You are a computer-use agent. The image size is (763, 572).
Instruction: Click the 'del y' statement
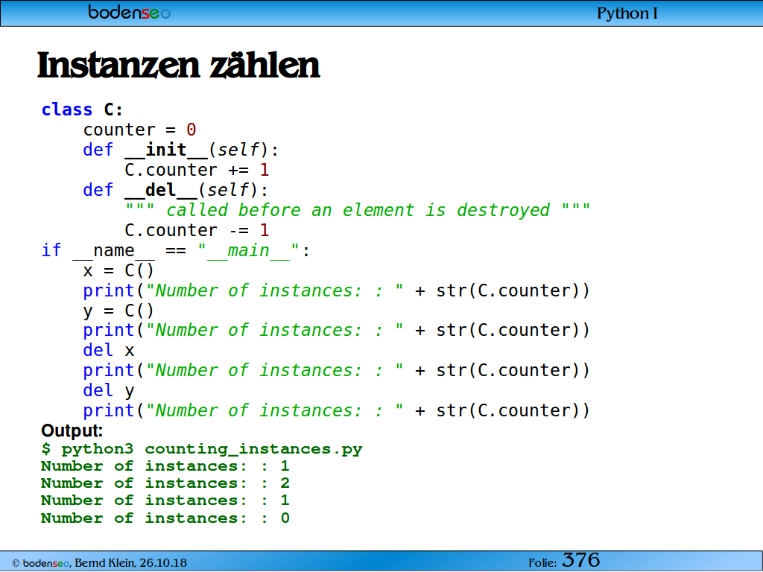pyautogui.click(x=109, y=390)
